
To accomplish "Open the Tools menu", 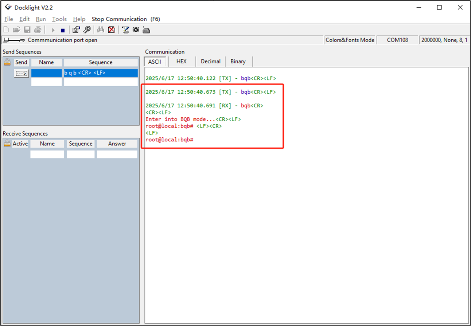I will click(59, 19).
